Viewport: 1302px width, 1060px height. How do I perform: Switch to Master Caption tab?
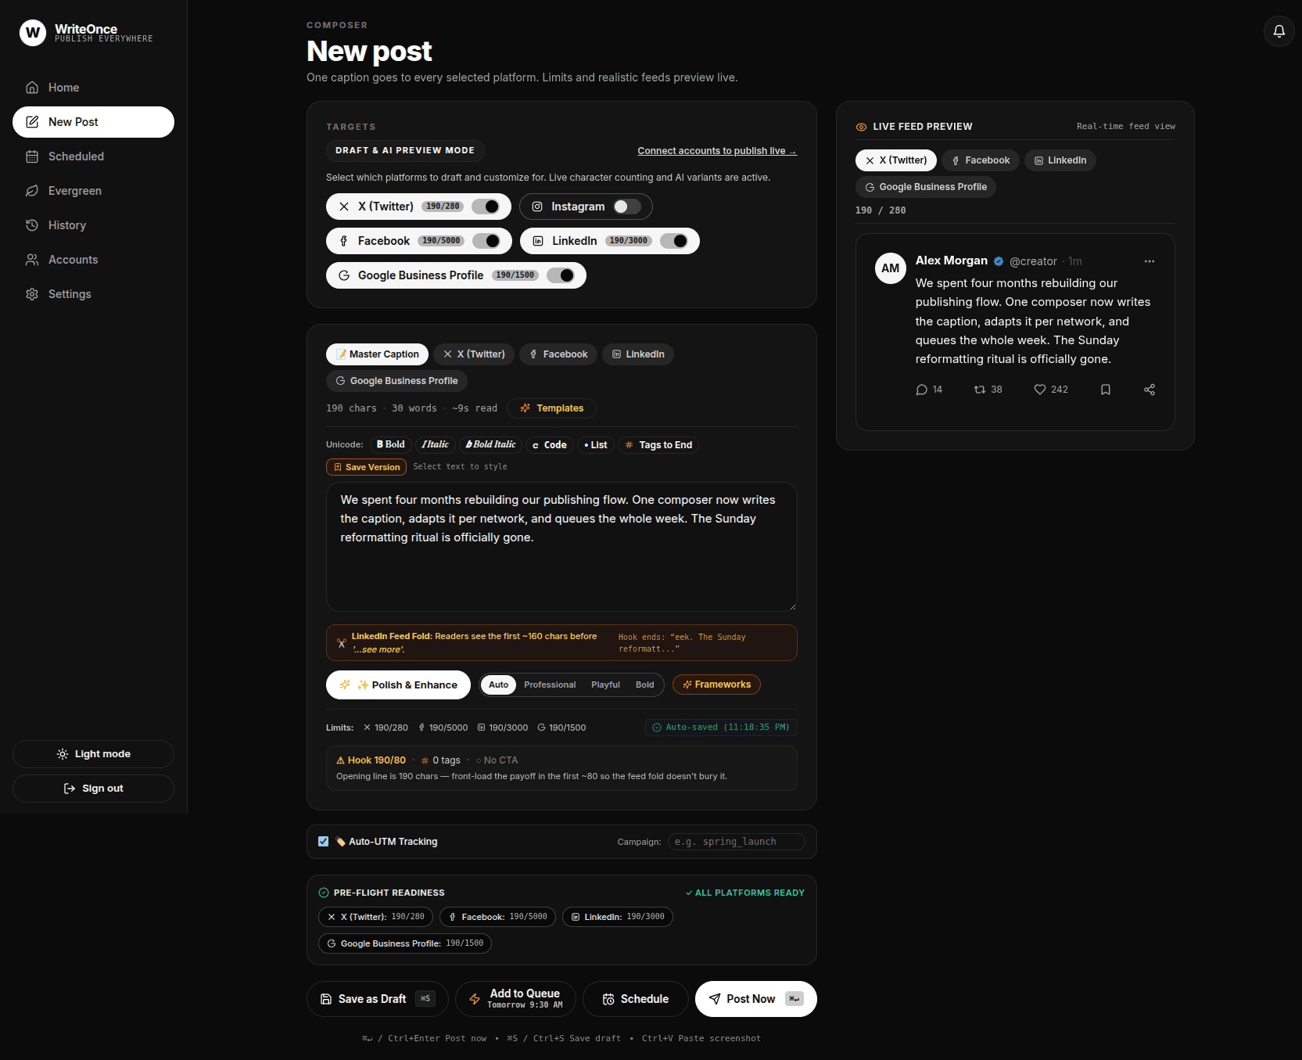(377, 354)
